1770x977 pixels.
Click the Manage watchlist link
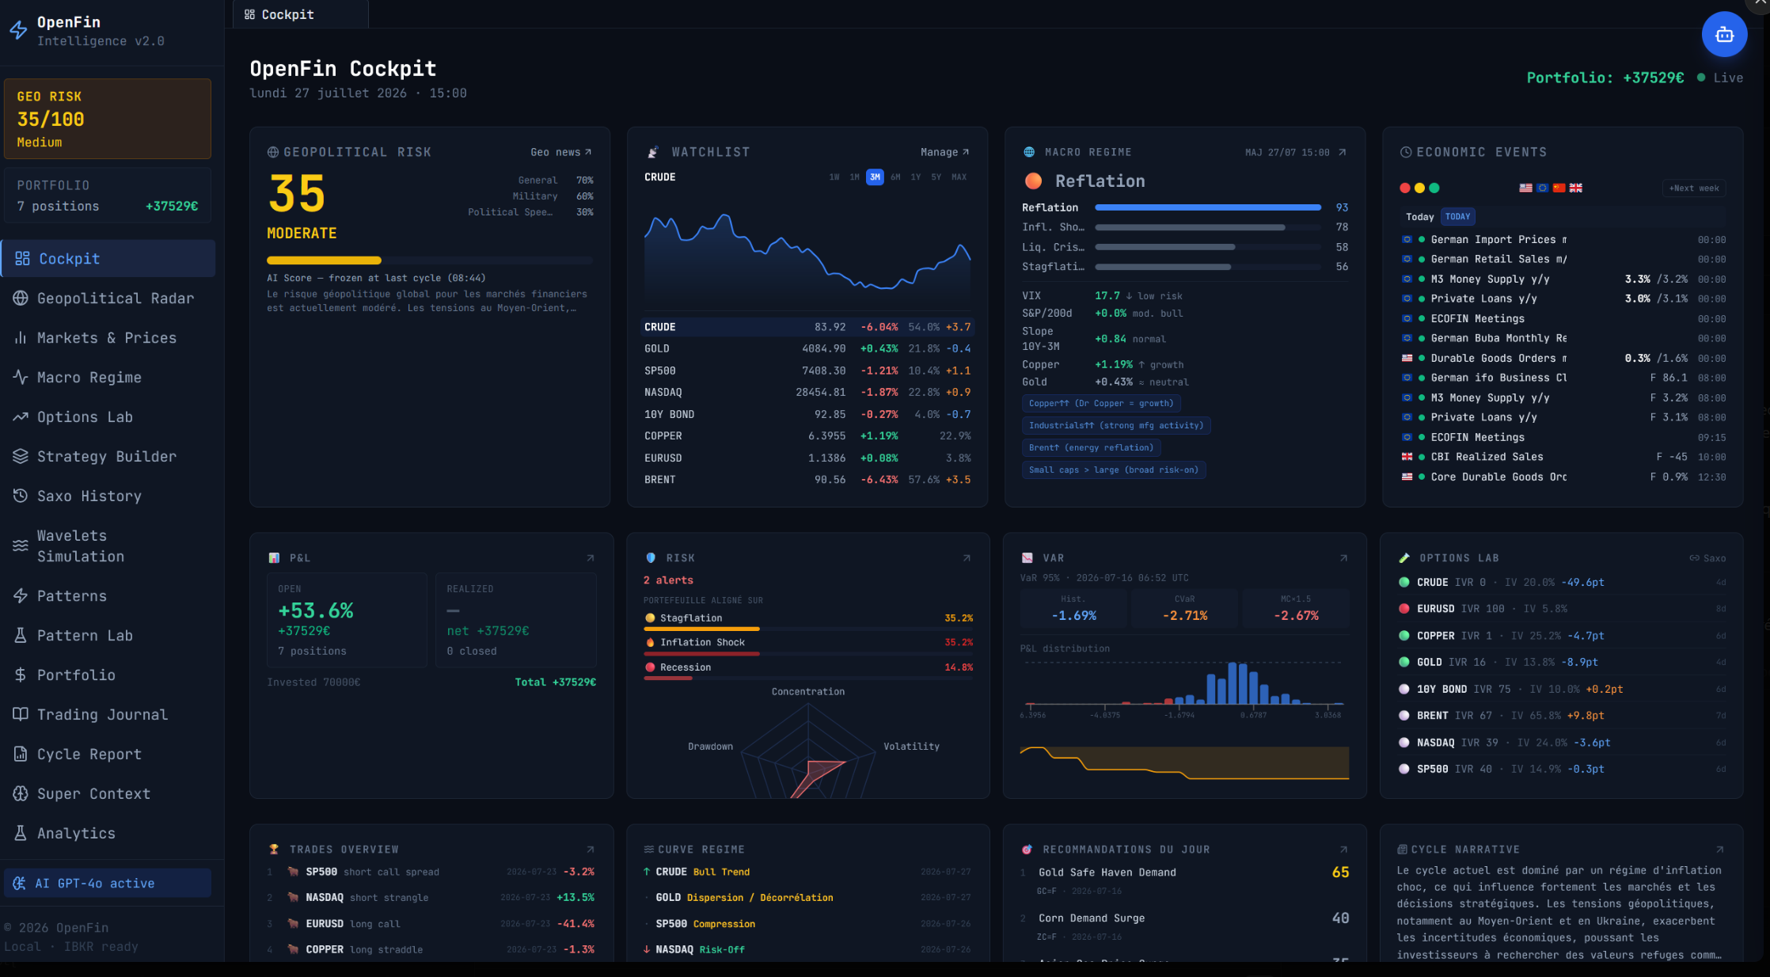click(944, 152)
